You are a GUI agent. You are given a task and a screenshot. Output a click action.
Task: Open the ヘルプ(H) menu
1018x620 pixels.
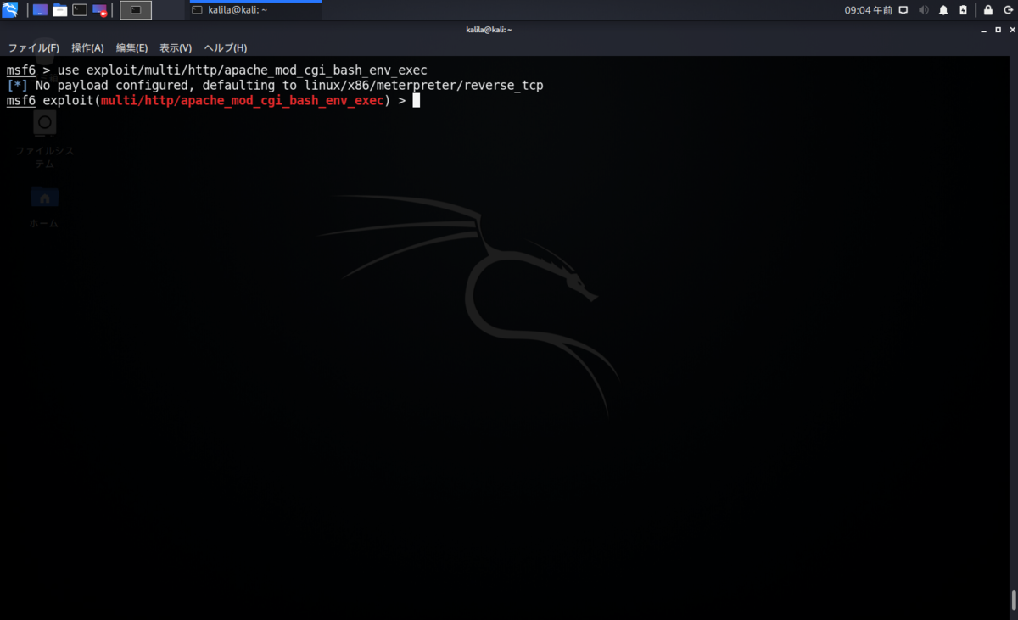click(226, 48)
